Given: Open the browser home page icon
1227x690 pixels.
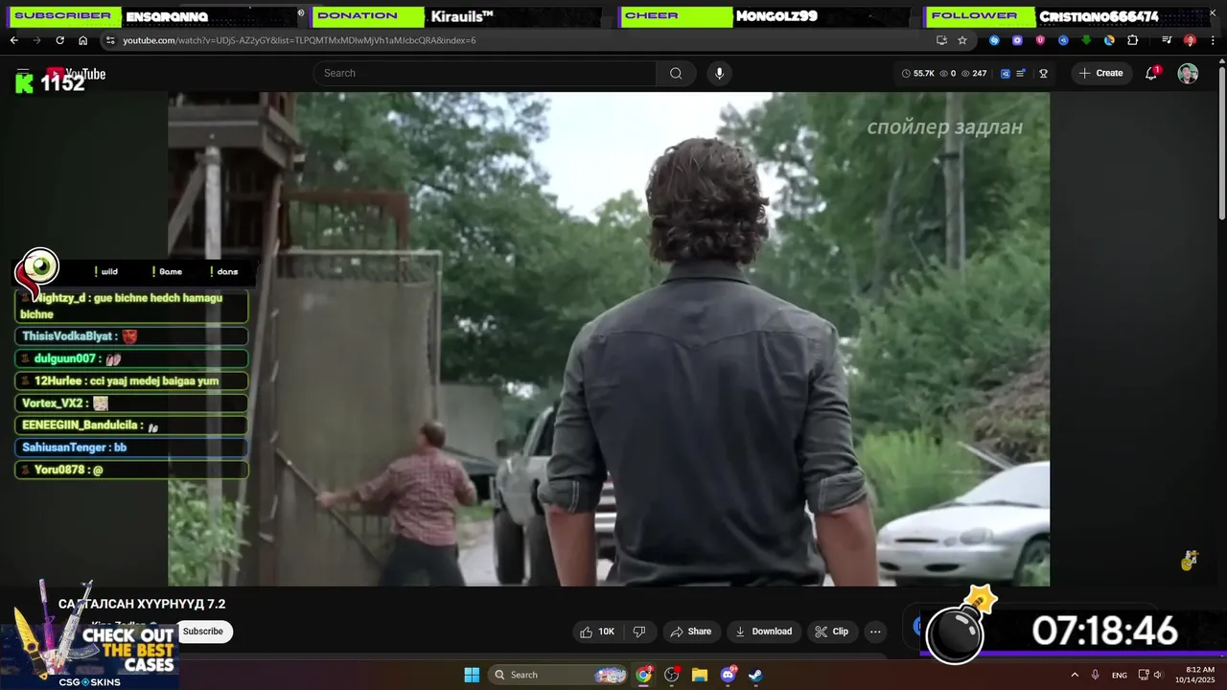Looking at the screenshot, I should 82,40.
